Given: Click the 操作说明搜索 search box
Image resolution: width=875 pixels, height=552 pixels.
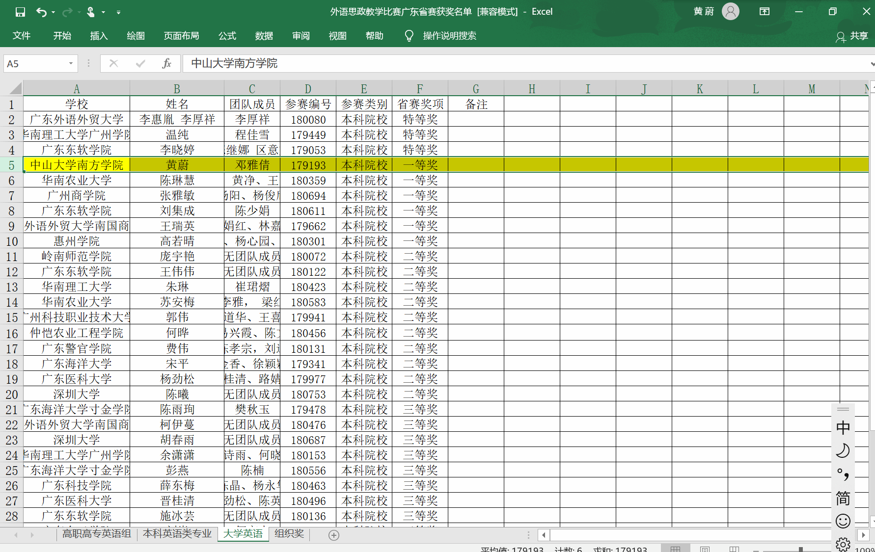Looking at the screenshot, I should click(449, 36).
